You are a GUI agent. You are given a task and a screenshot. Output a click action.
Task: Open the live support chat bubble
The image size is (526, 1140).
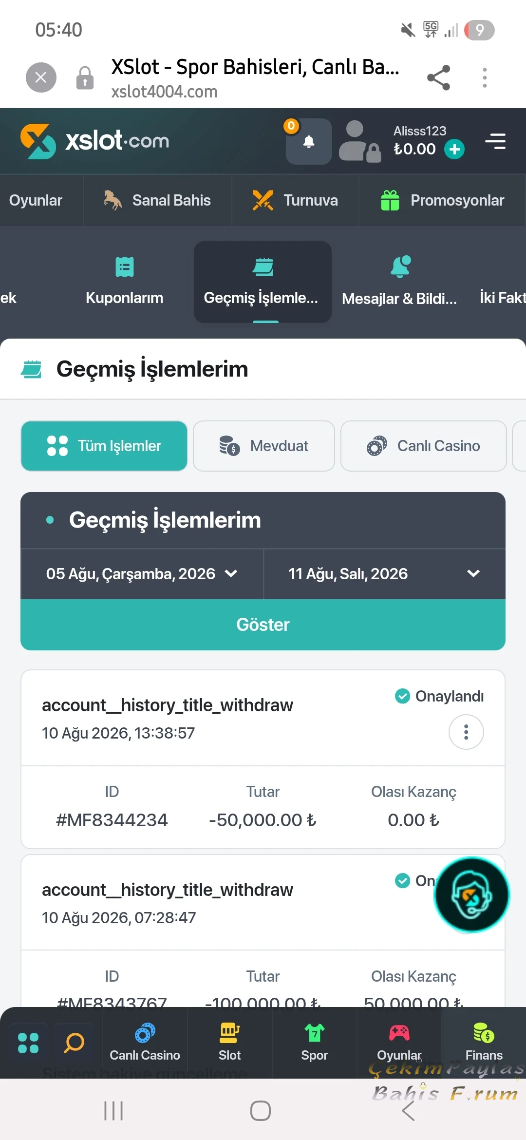(471, 895)
